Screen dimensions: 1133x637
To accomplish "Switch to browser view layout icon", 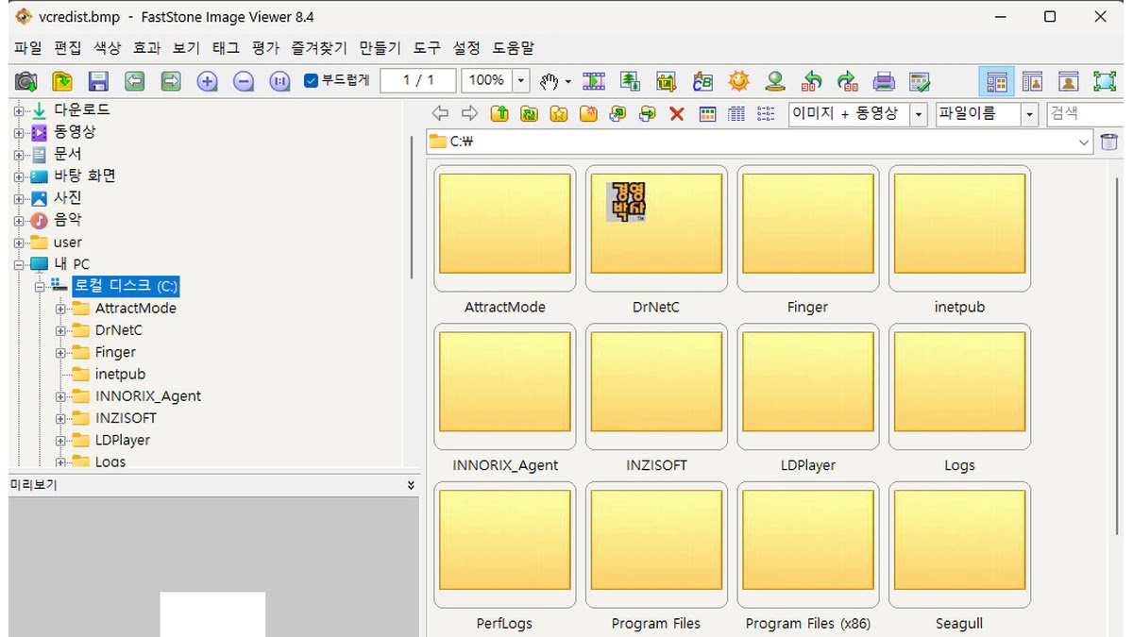I will coord(997,81).
